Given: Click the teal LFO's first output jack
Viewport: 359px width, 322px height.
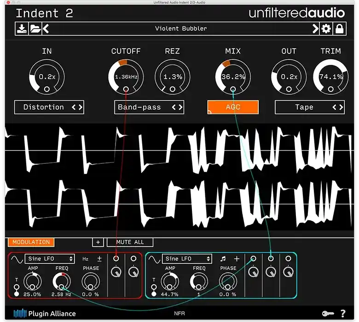Looking at the screenshot, I should coord(253,259).
